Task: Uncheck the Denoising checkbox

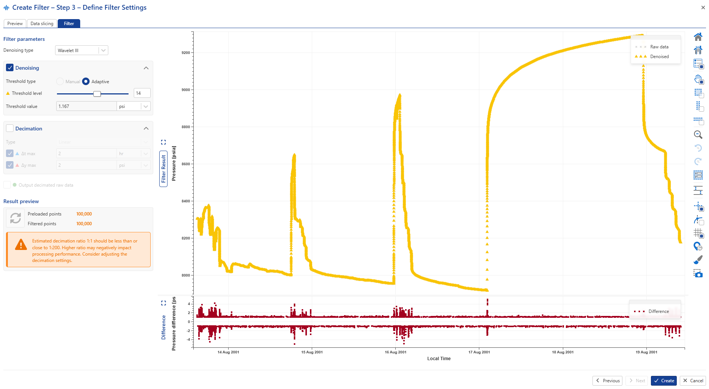Action: [x=10, y=68]
